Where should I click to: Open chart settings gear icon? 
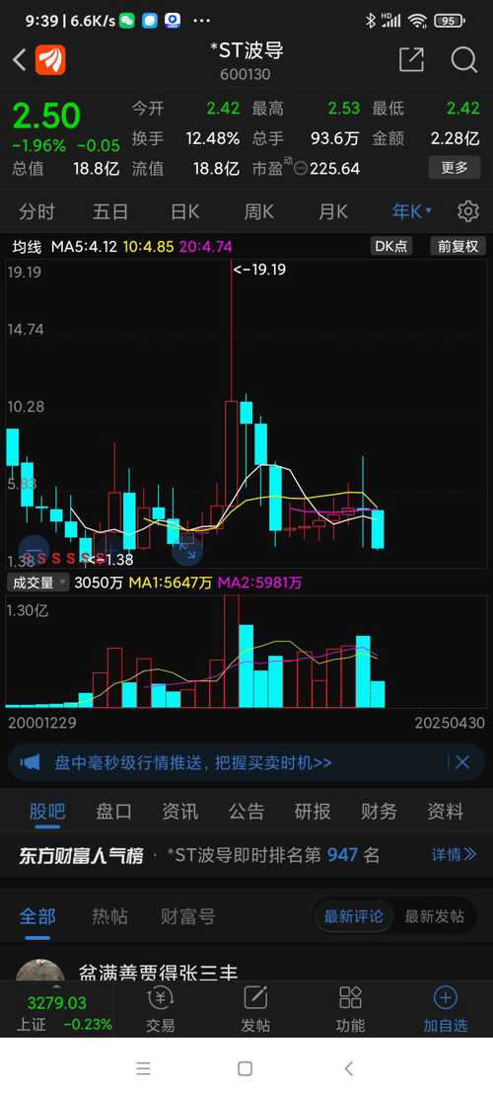point(468,211)
